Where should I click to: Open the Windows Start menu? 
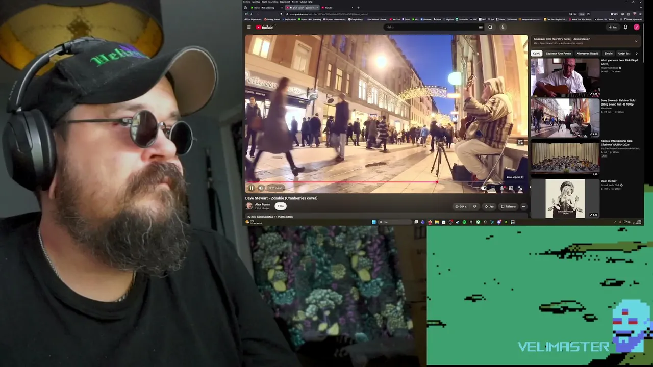pos(374,222)
